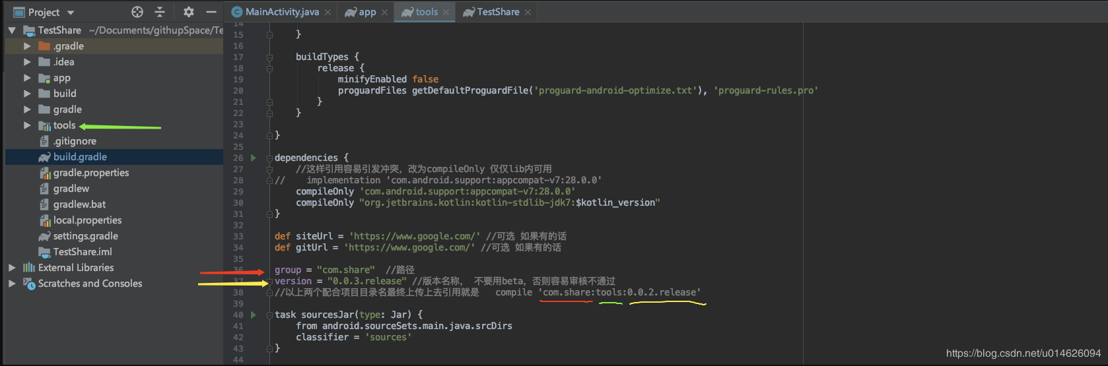Fold the dependencies code block

coord(269,158)
